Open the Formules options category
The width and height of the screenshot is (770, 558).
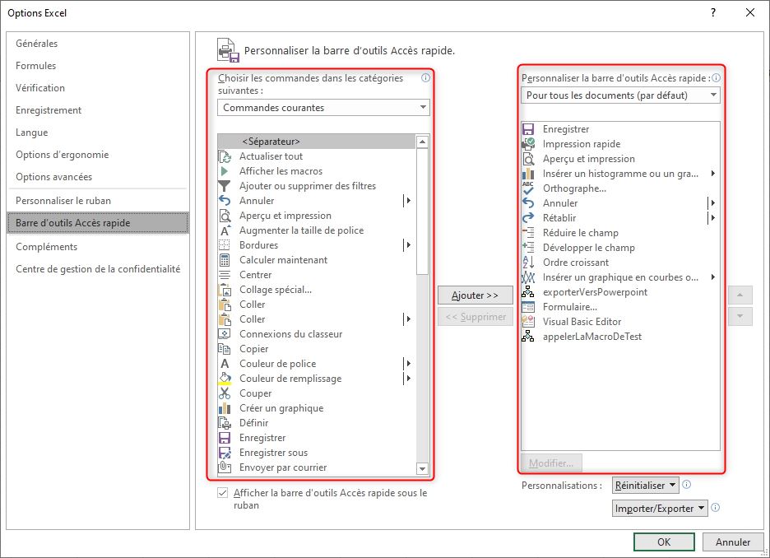36,66
